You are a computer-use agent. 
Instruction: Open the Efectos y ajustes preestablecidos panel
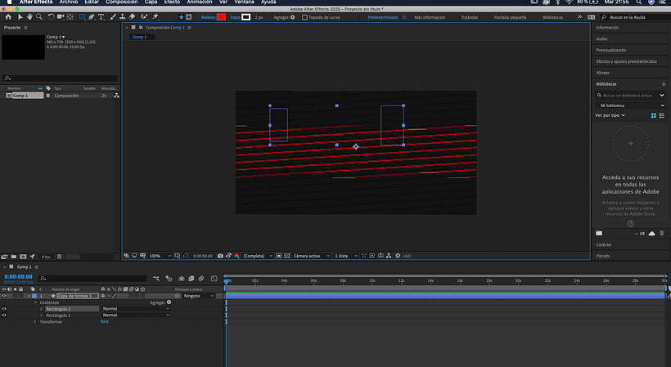coord(627,61)
